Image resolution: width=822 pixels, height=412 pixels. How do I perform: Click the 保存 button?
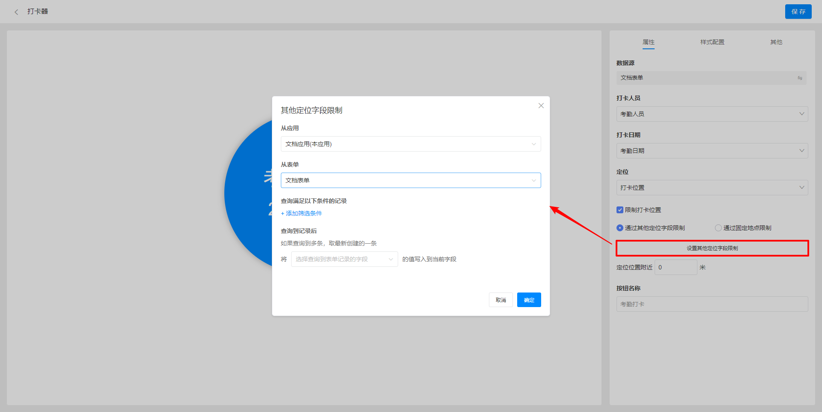(798, 12)
